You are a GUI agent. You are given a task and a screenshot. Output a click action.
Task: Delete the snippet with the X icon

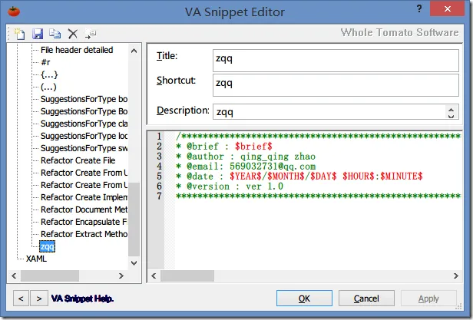click(73, 33)
